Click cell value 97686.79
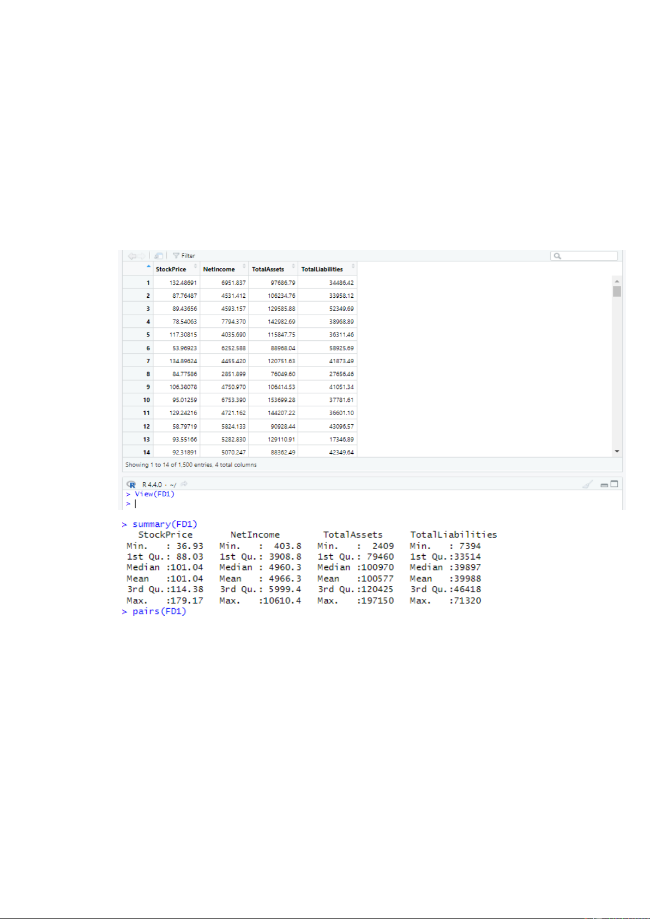650x919 pixels. click(283, 283)
